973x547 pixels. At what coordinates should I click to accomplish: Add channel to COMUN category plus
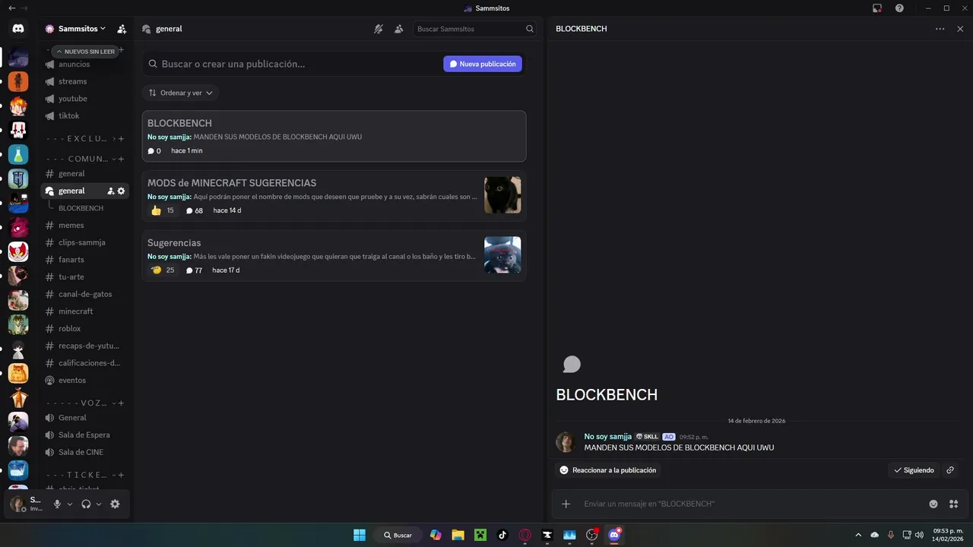(x=121, y=159)
